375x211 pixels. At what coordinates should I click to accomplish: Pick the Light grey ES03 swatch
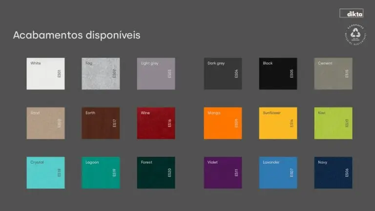(156, 74)
